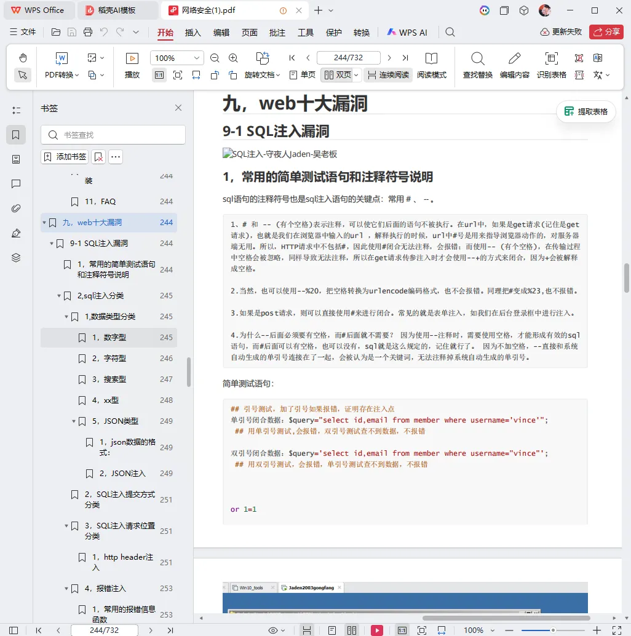Open the 批注 ribbon tab
The width and height of the screenshot is (631, 636).
pyautogui.click(x=277, y=33)
